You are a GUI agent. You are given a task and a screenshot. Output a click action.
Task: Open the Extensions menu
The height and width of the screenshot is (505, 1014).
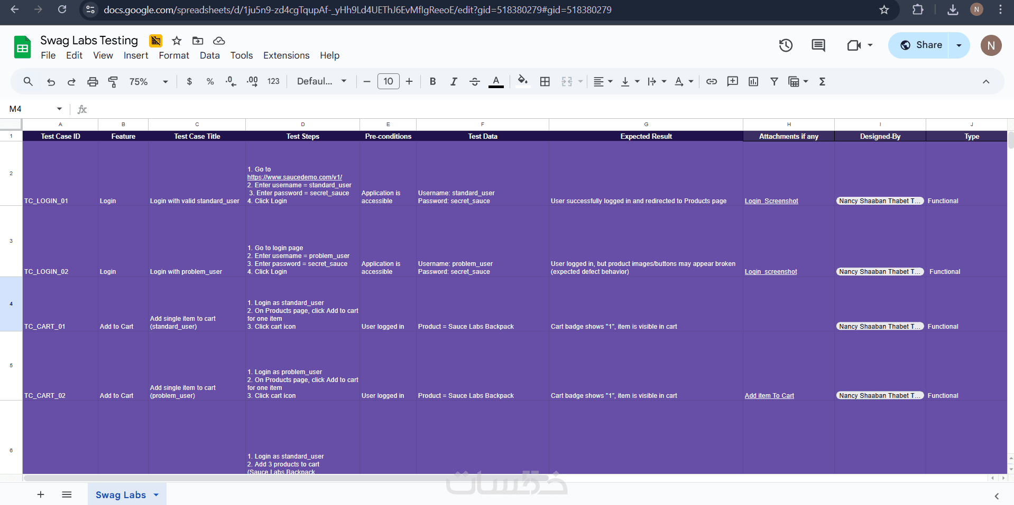[x=287, y=55]
